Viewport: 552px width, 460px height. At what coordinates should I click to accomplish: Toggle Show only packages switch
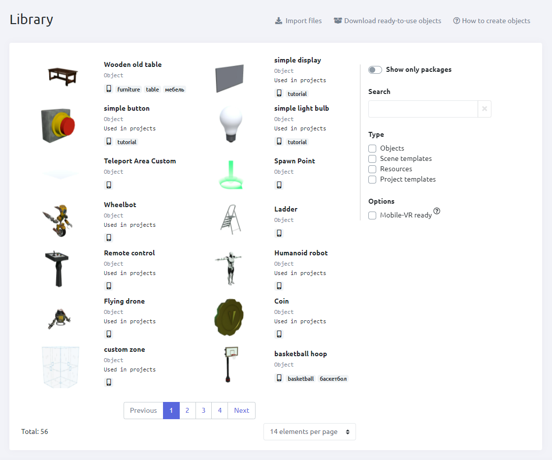(x=375, y=70)
